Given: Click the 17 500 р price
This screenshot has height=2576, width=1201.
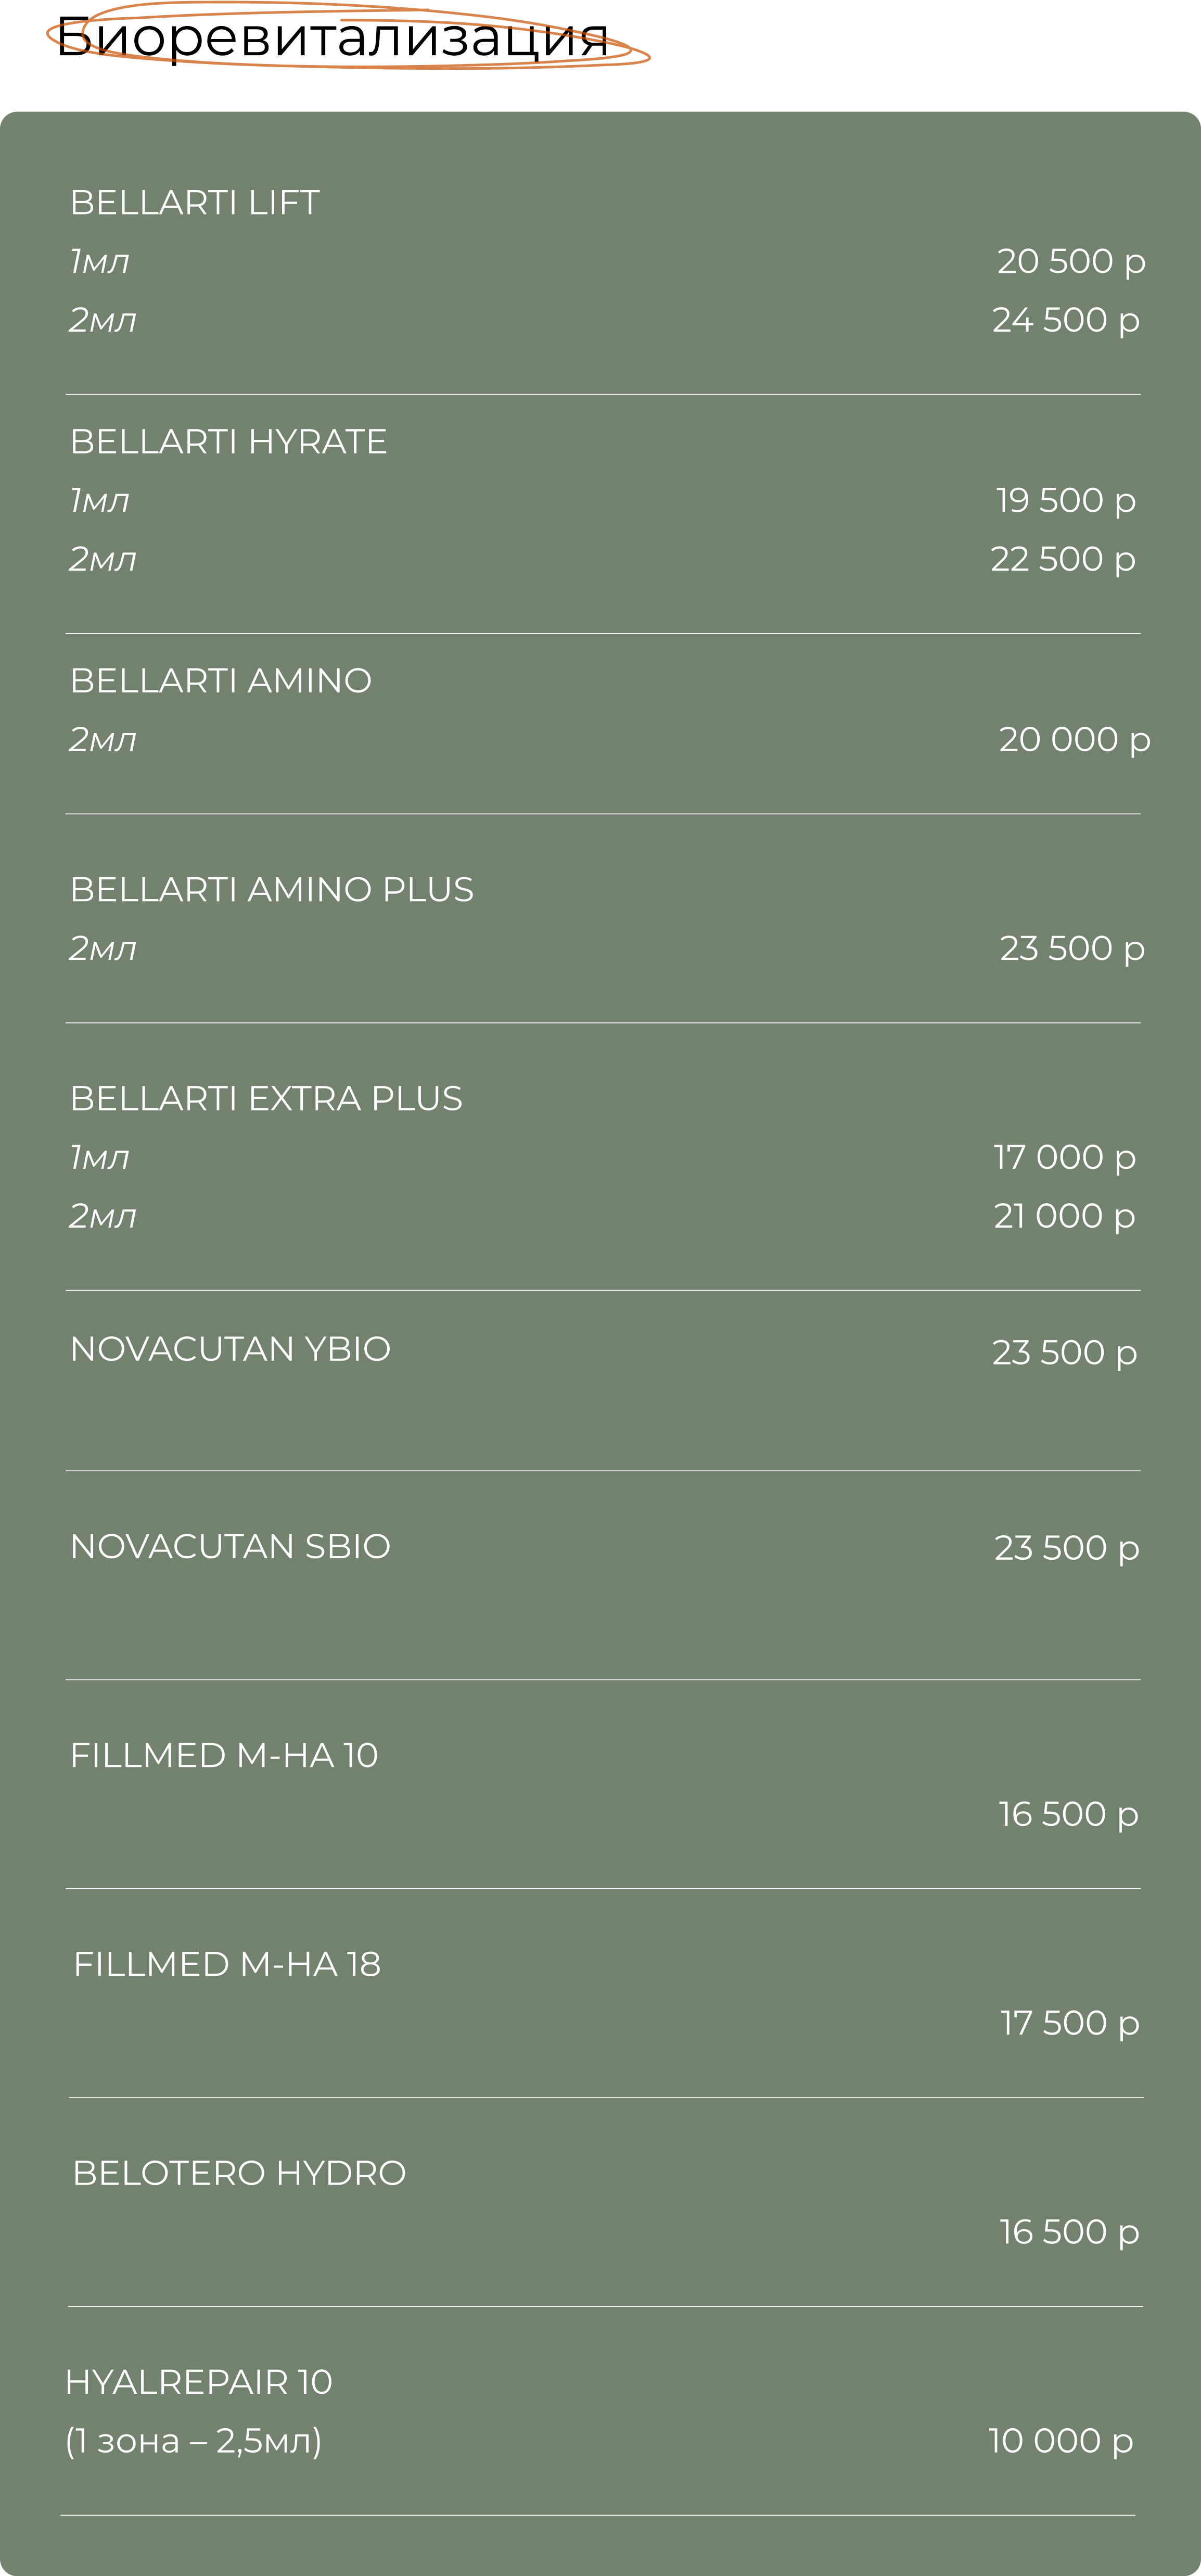Looking at the screenshot, I should pos(1070,2024).
